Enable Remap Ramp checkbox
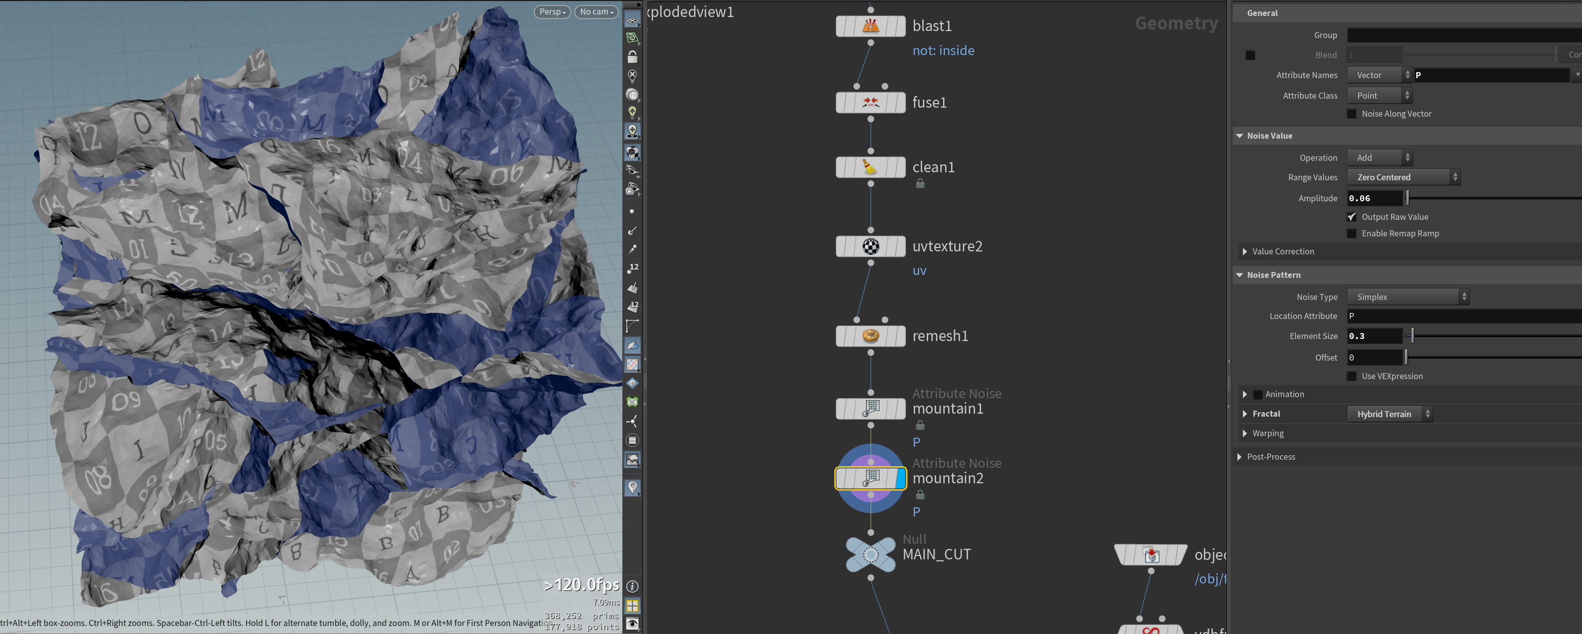The image size is (1582, 634). pos(1351,233)
